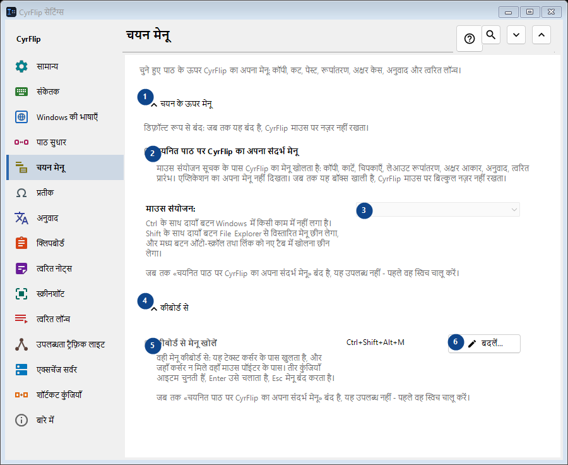Click the CyrFlip heading in sidebar
Image resolution: width=568 pixels, height=465 pixels.
[28, 39]
